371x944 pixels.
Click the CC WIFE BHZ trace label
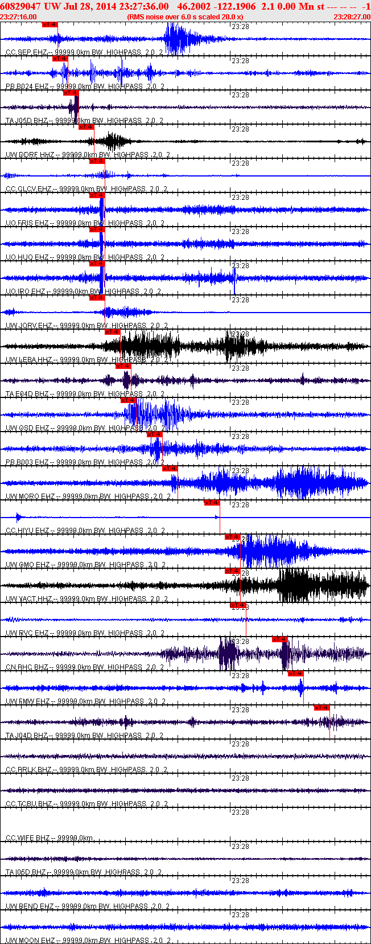pos(49,838)
